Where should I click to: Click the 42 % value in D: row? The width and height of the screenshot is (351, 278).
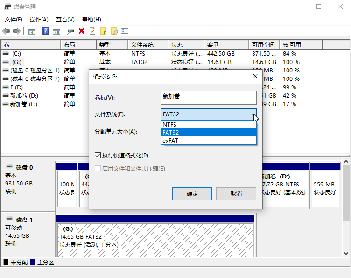289,96
